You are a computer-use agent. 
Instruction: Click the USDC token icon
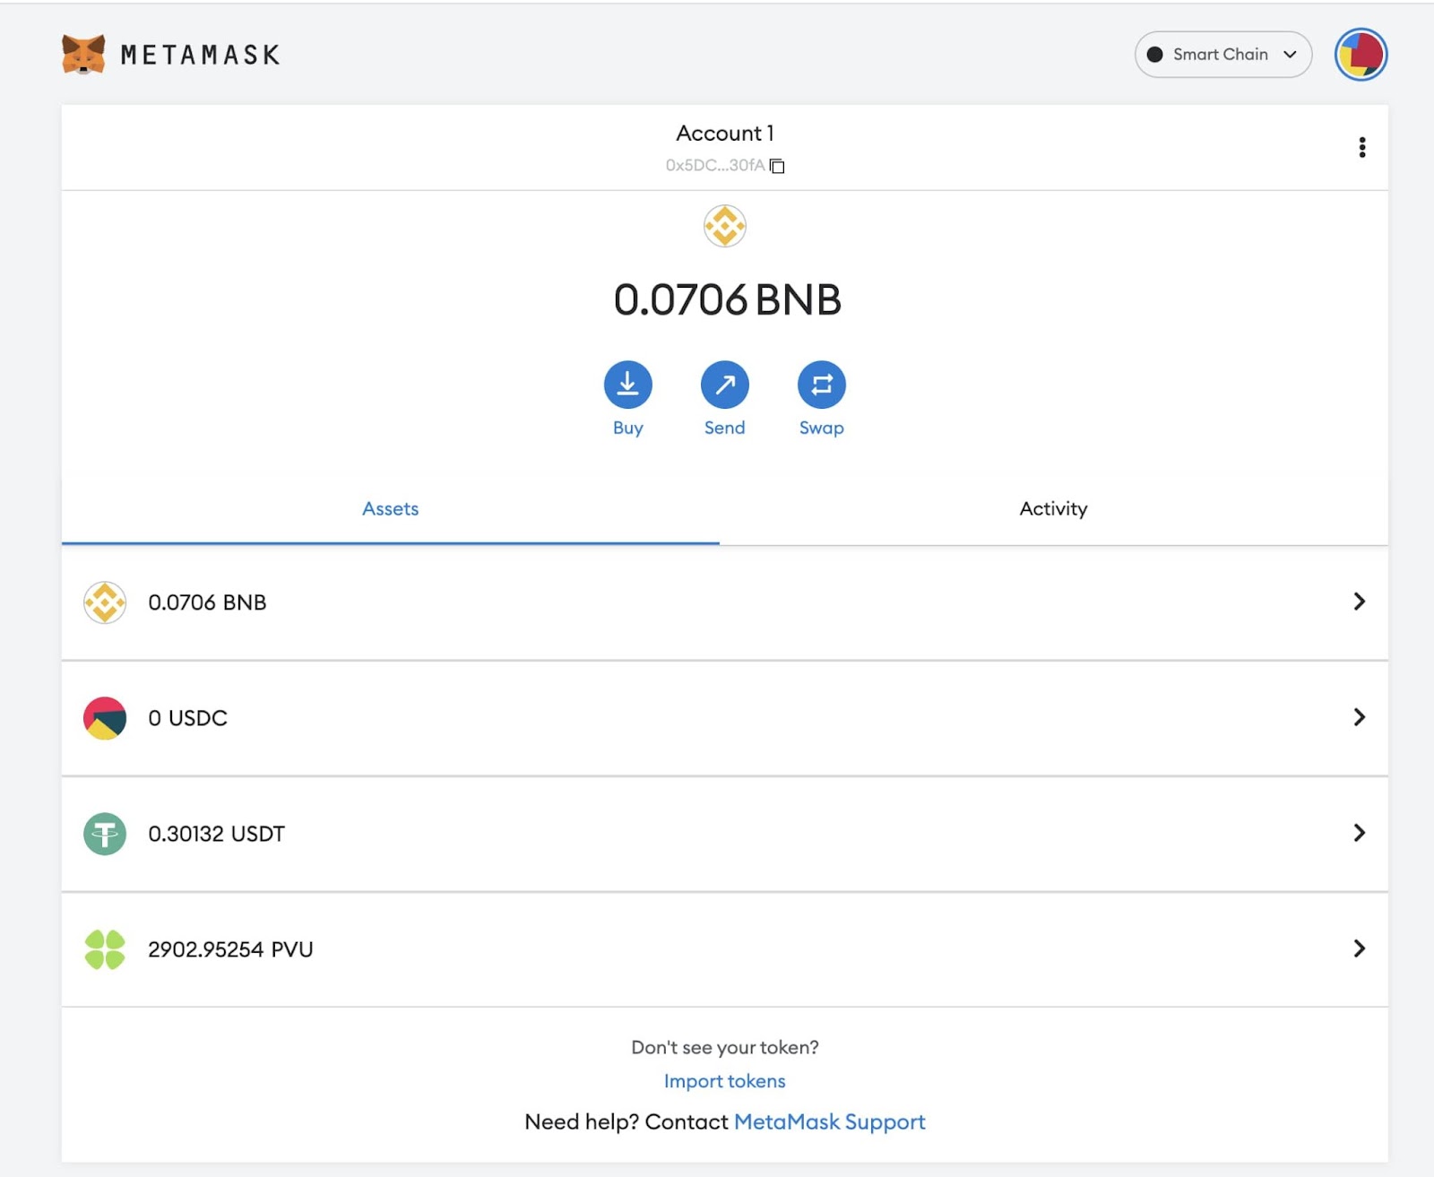click(105, 718)
